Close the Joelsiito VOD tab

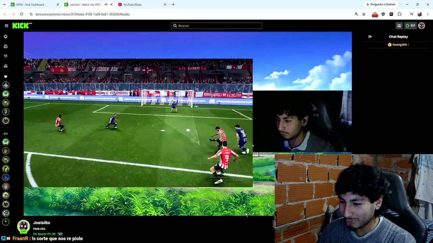[x=111, y=4]
